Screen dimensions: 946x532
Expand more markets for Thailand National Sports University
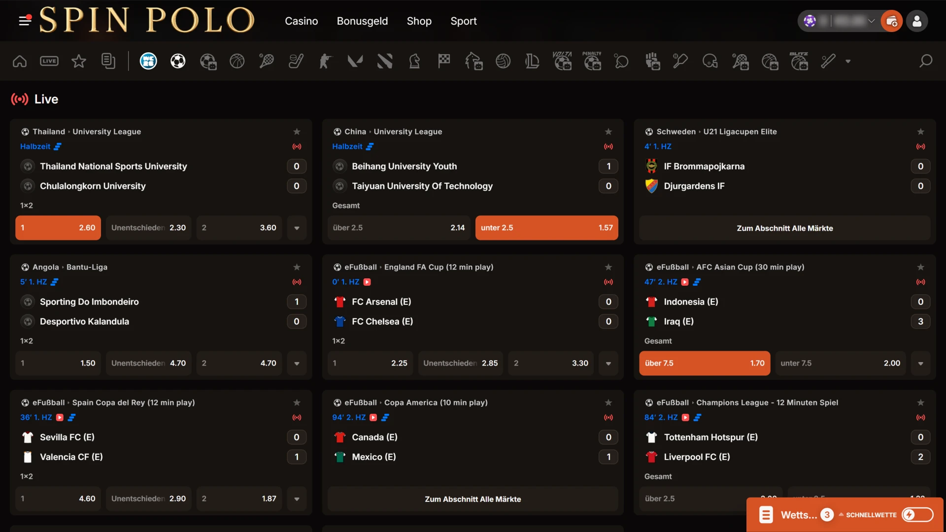point(297,228)
